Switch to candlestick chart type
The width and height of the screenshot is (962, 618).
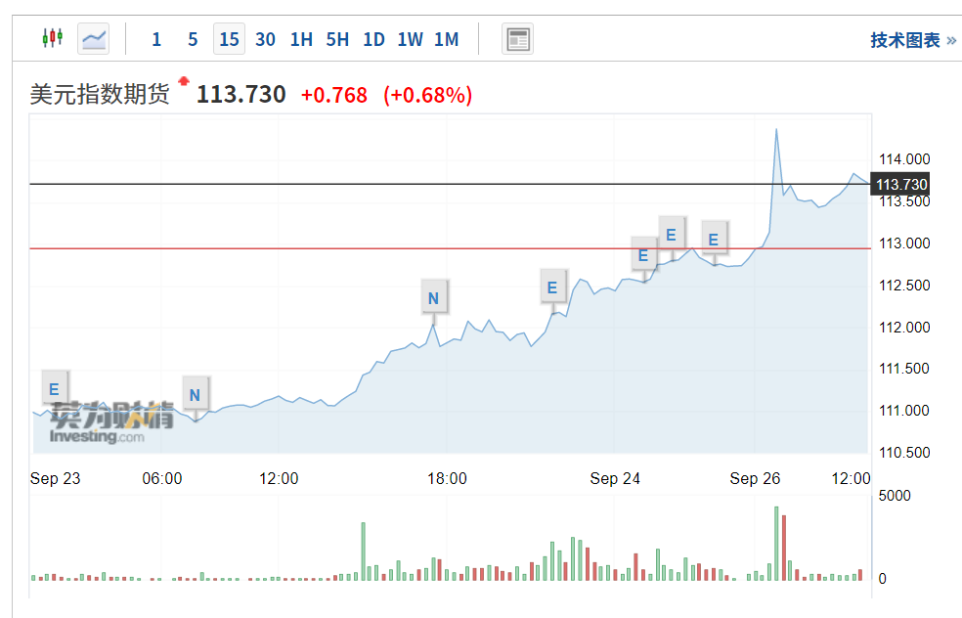coord(52,39)
